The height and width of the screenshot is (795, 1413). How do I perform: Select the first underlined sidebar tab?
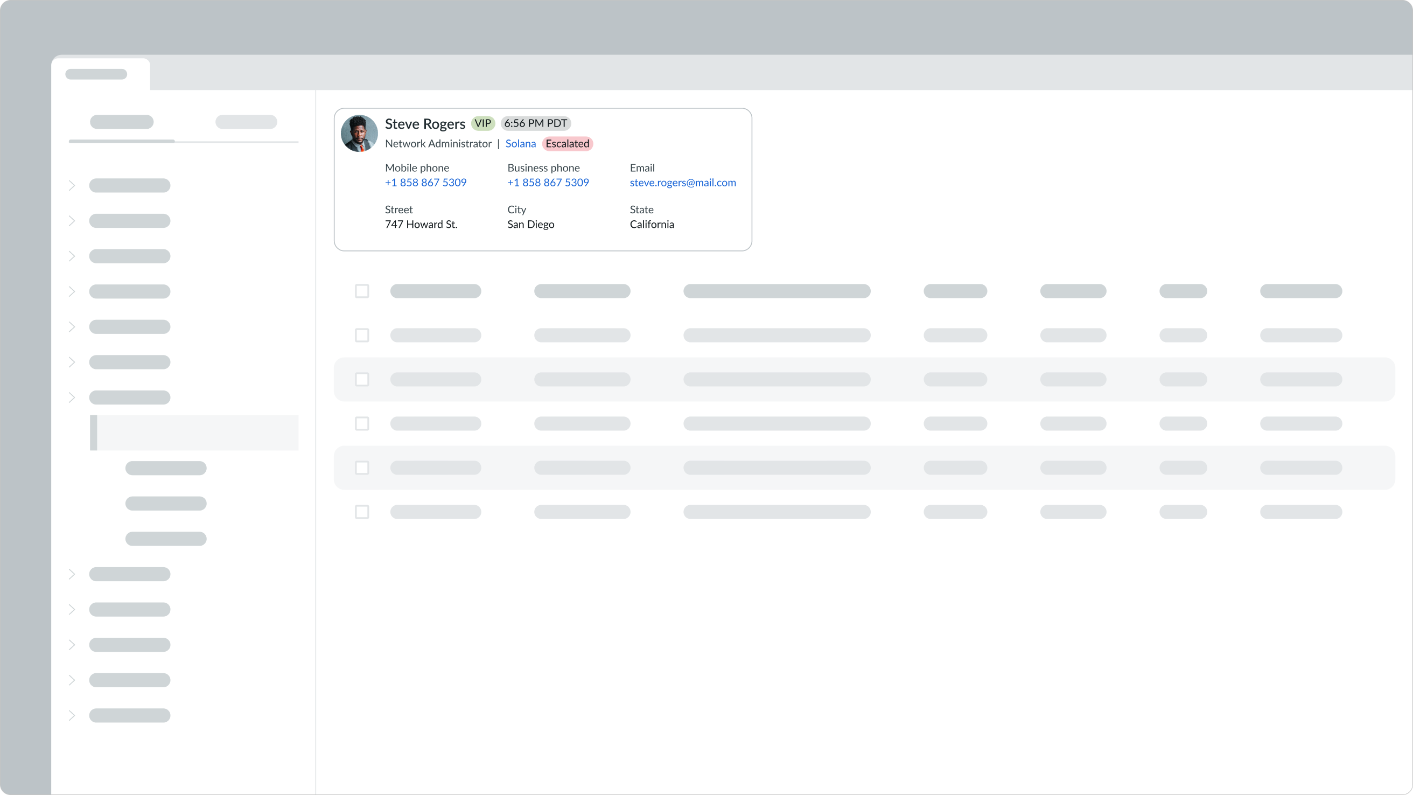[122, 122]
